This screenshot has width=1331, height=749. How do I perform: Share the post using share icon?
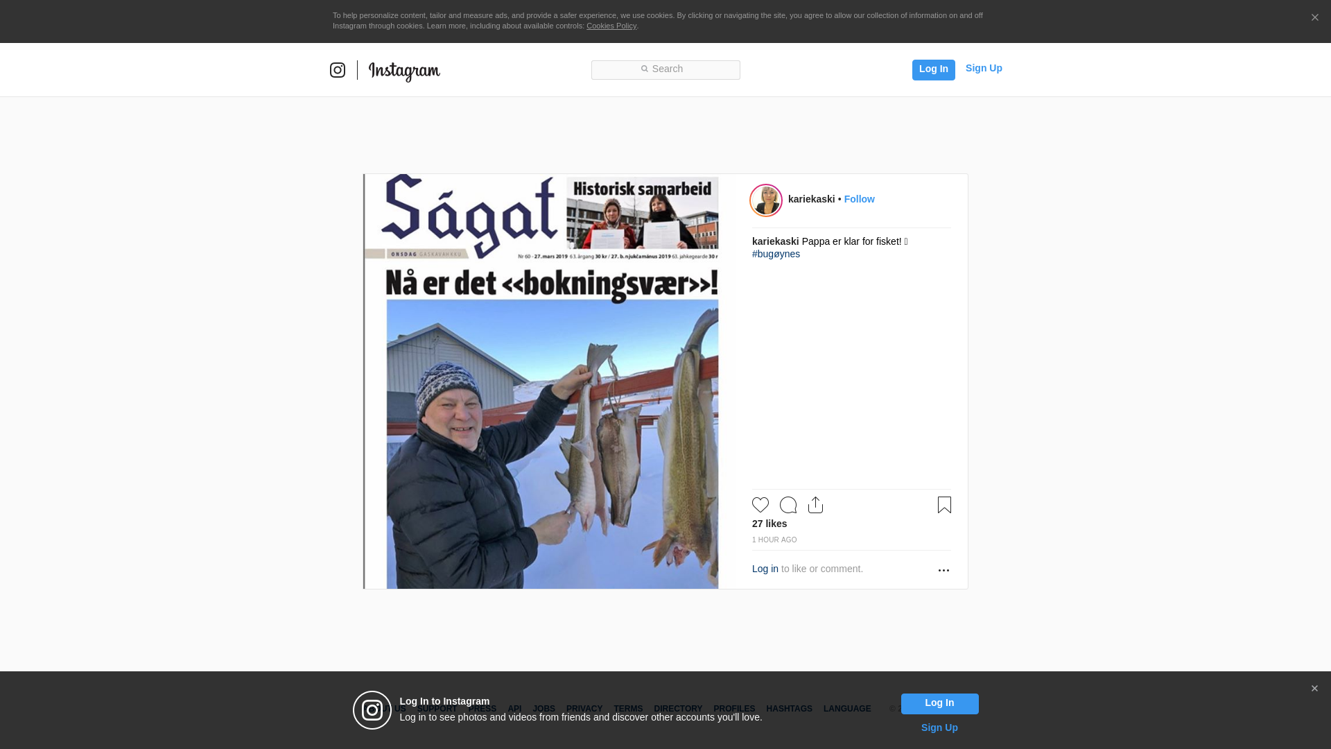(x=815, y=505)
